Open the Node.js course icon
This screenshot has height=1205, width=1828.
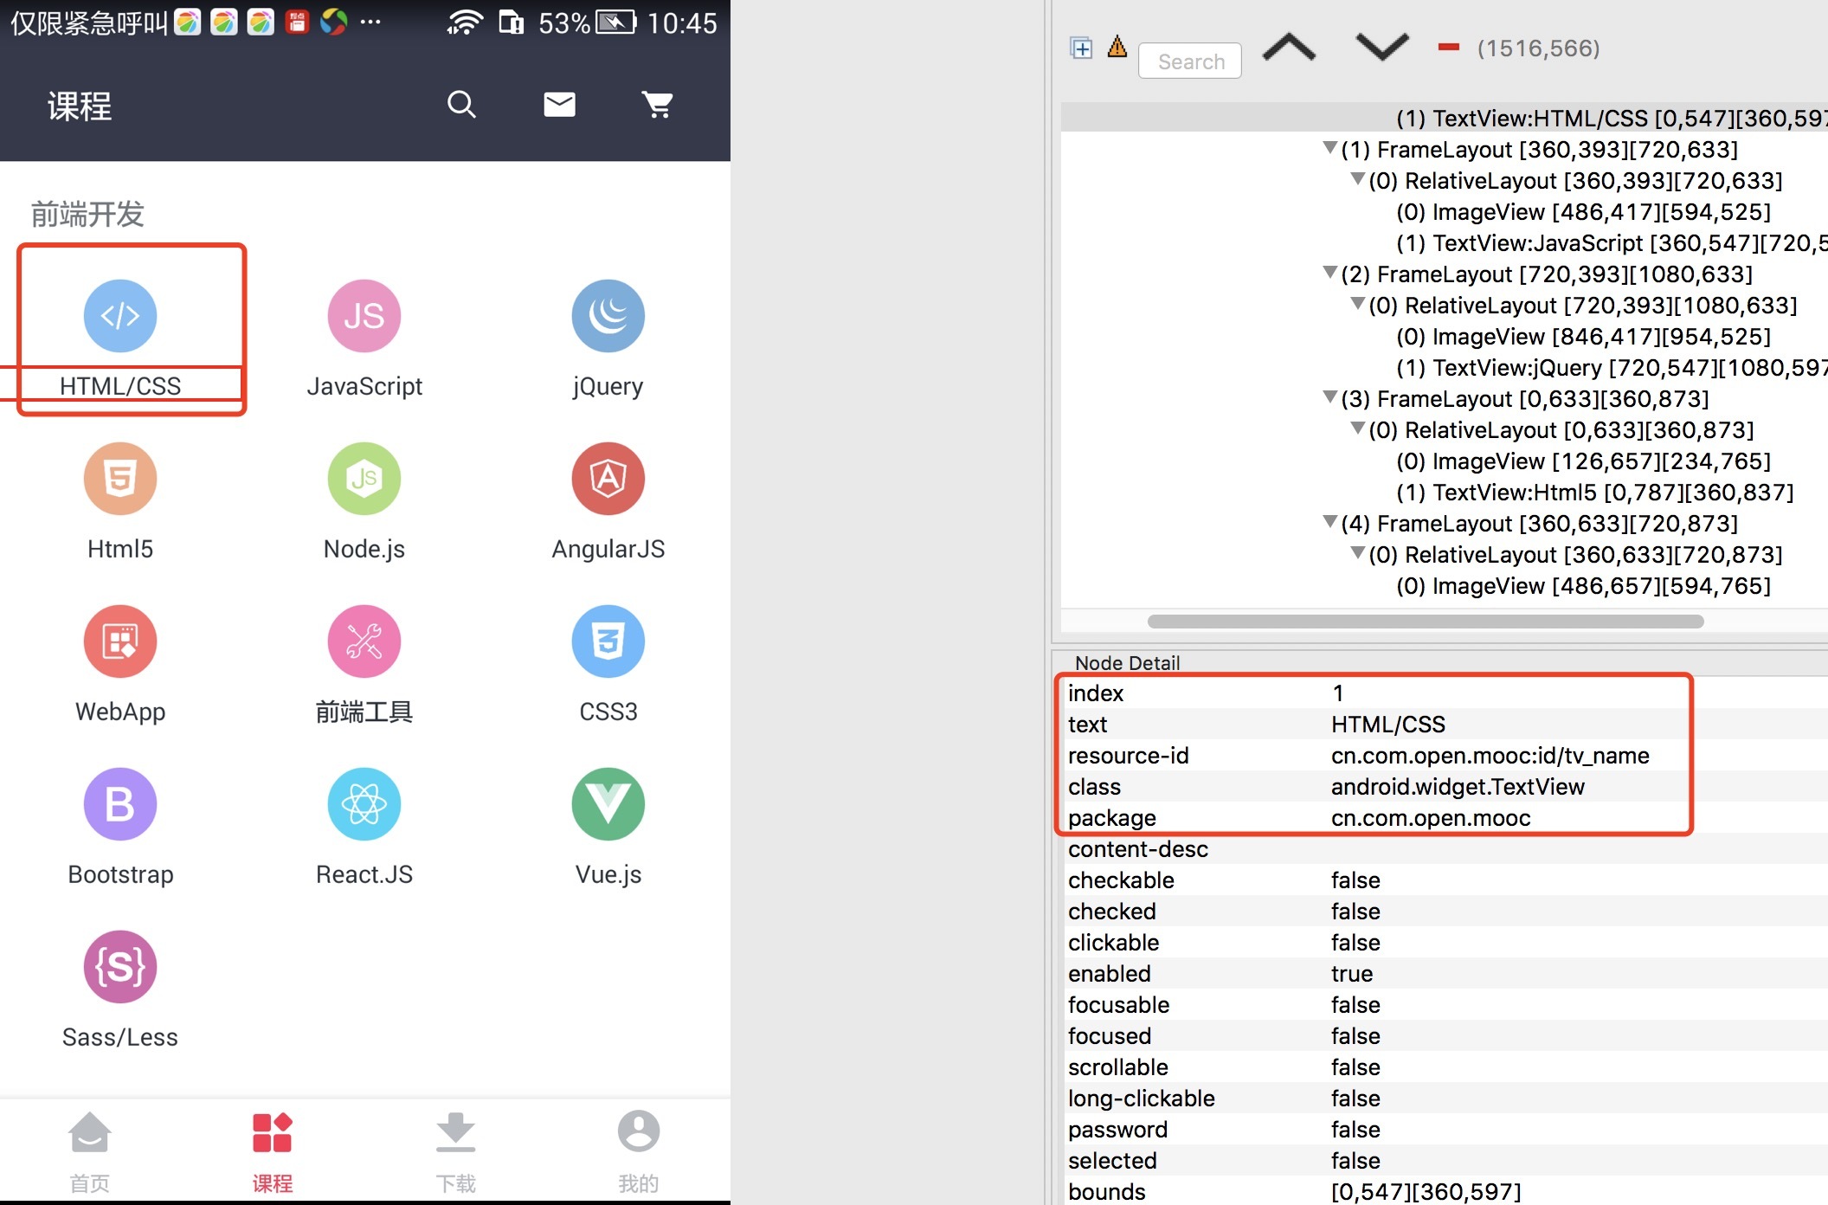click(x=364, y=479)
